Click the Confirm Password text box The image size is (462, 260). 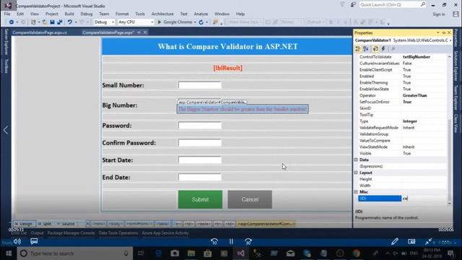[x=200, y=143]
